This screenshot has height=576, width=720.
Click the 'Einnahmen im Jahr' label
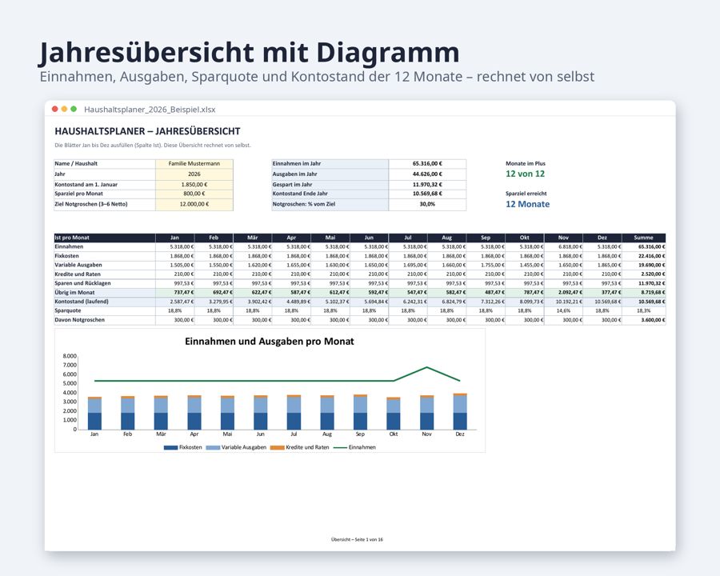coord(297,163)
